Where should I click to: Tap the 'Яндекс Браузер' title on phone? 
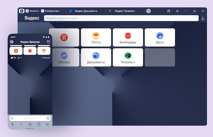click(x=30, y=42)
